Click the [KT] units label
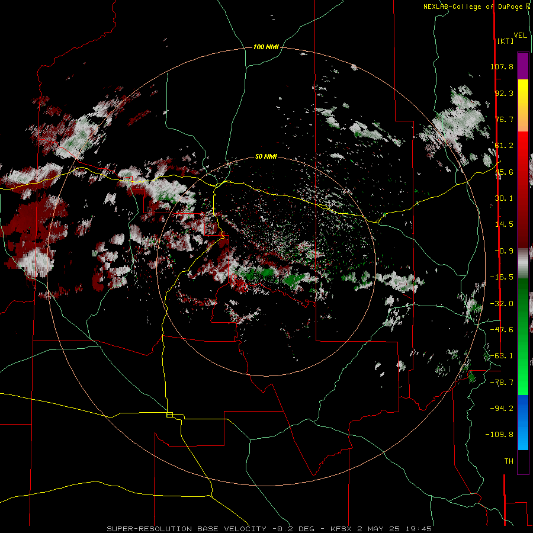This screenshot has width=533, height=533. [x=505, y=41]
